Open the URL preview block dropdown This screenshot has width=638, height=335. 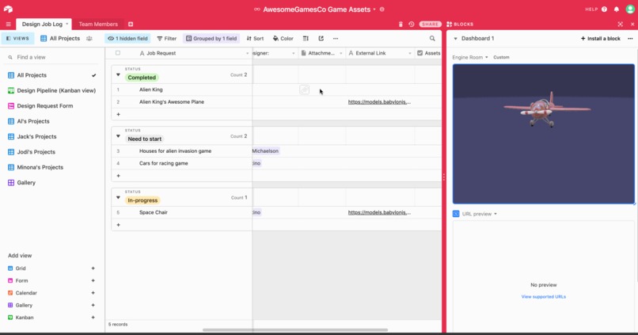[x=496, y=214]
